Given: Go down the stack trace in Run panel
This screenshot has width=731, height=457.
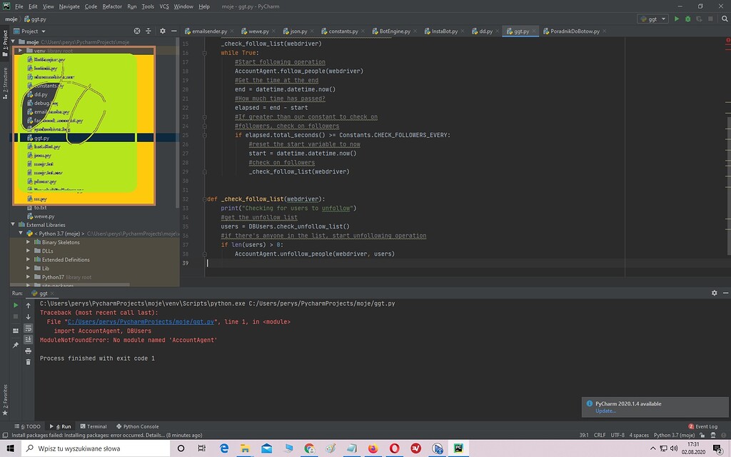Looking at the screenshot, I should [x=28, y=316].
